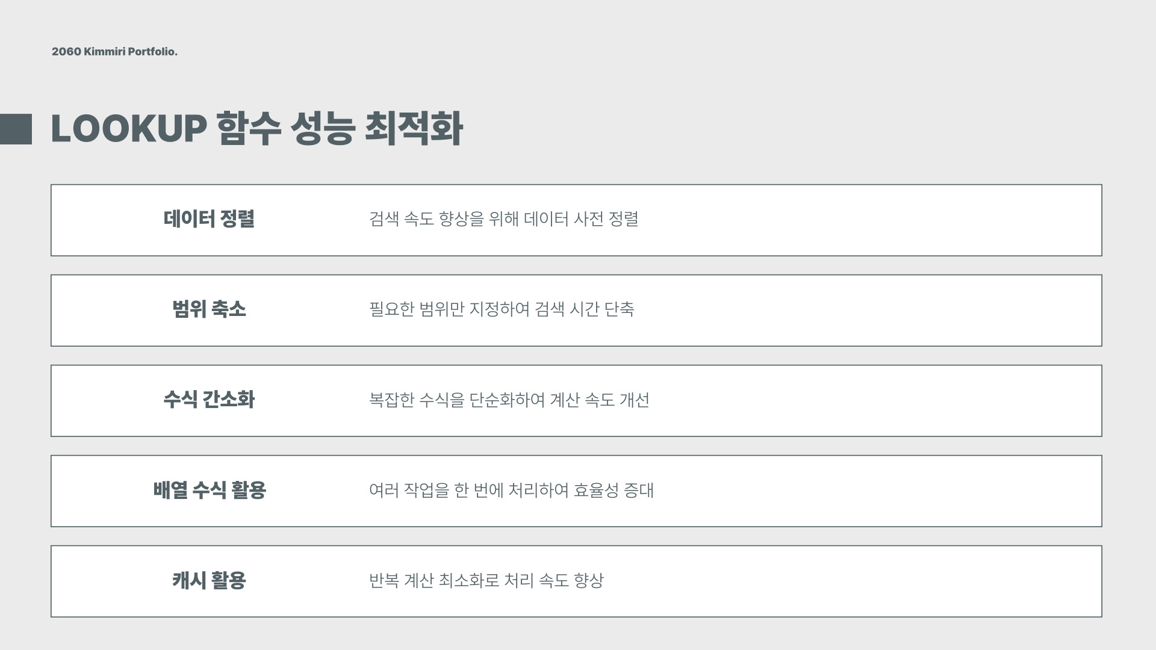Image resolution: width=1156 pixels, height=650 pixels.
Task: Click empty area of the 수식 간소화 box
Action: pos(873,401)
